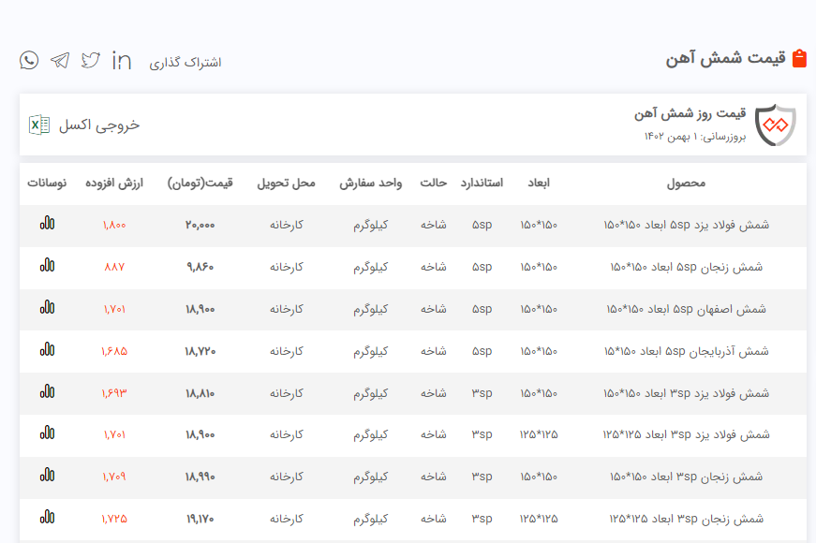
Task: Open fluctuation chart for Zanjan 5sp row
Action: 47,267
